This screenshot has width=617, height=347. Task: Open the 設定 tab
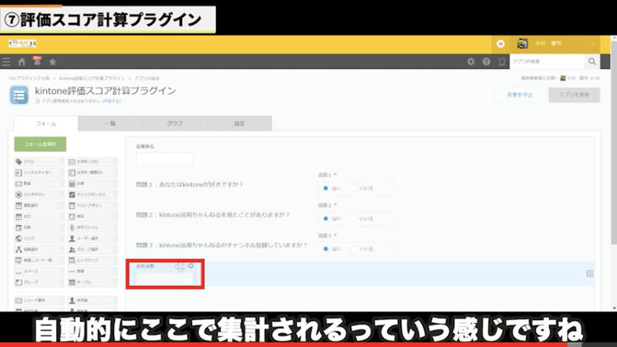tap(239, 123)
